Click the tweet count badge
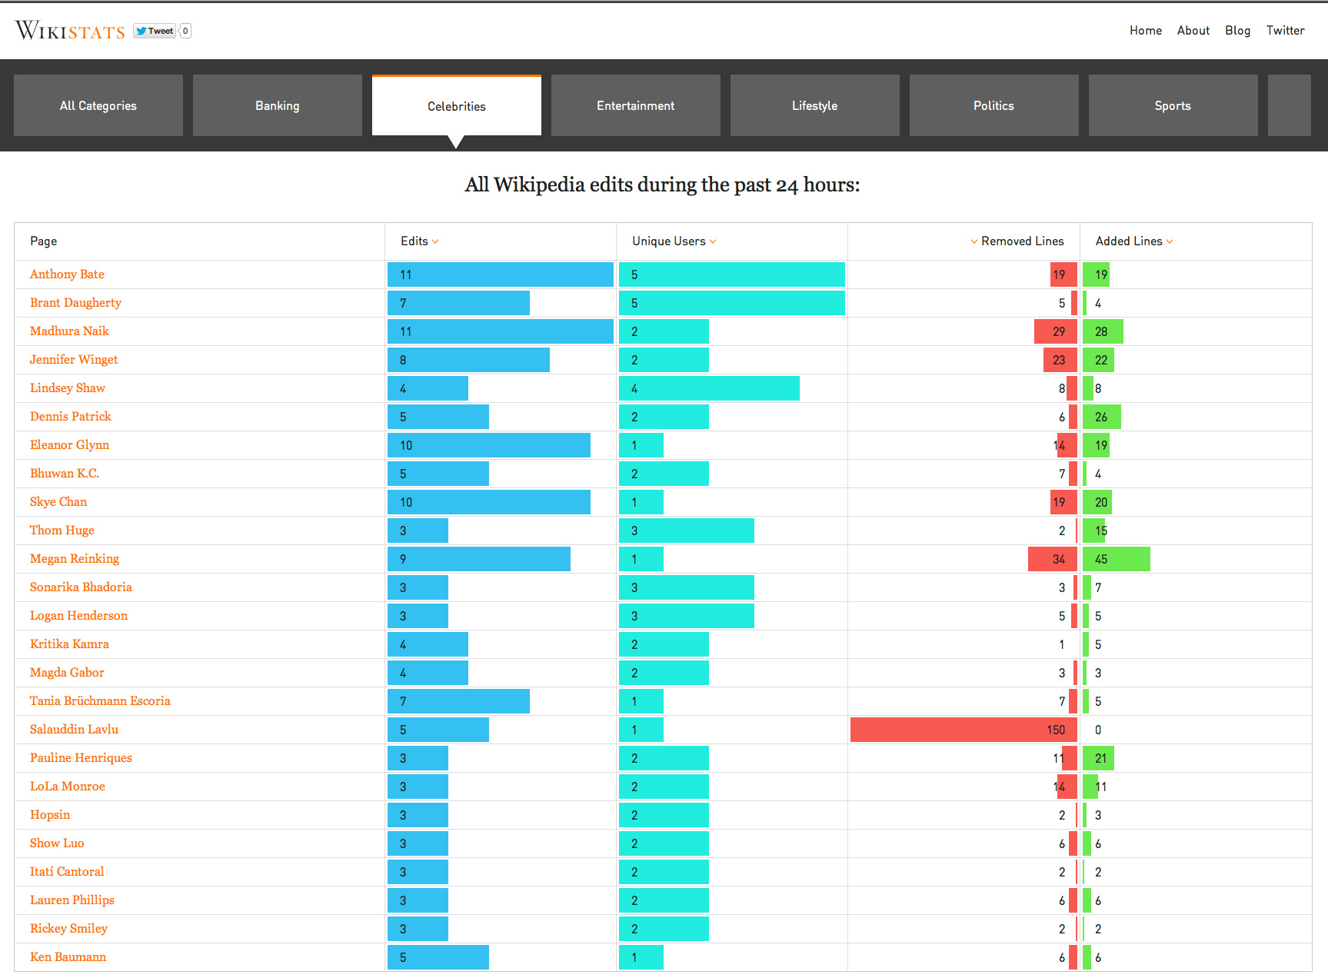The image size is (1328, 978). (x=185, y=31)
